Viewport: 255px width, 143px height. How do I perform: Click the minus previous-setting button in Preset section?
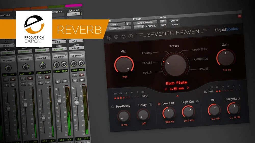[x=135, y=27]
